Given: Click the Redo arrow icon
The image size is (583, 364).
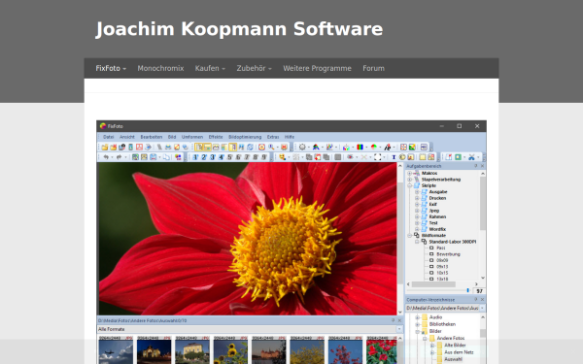Looking at the screenshot, I should click(x=119, y=157).
